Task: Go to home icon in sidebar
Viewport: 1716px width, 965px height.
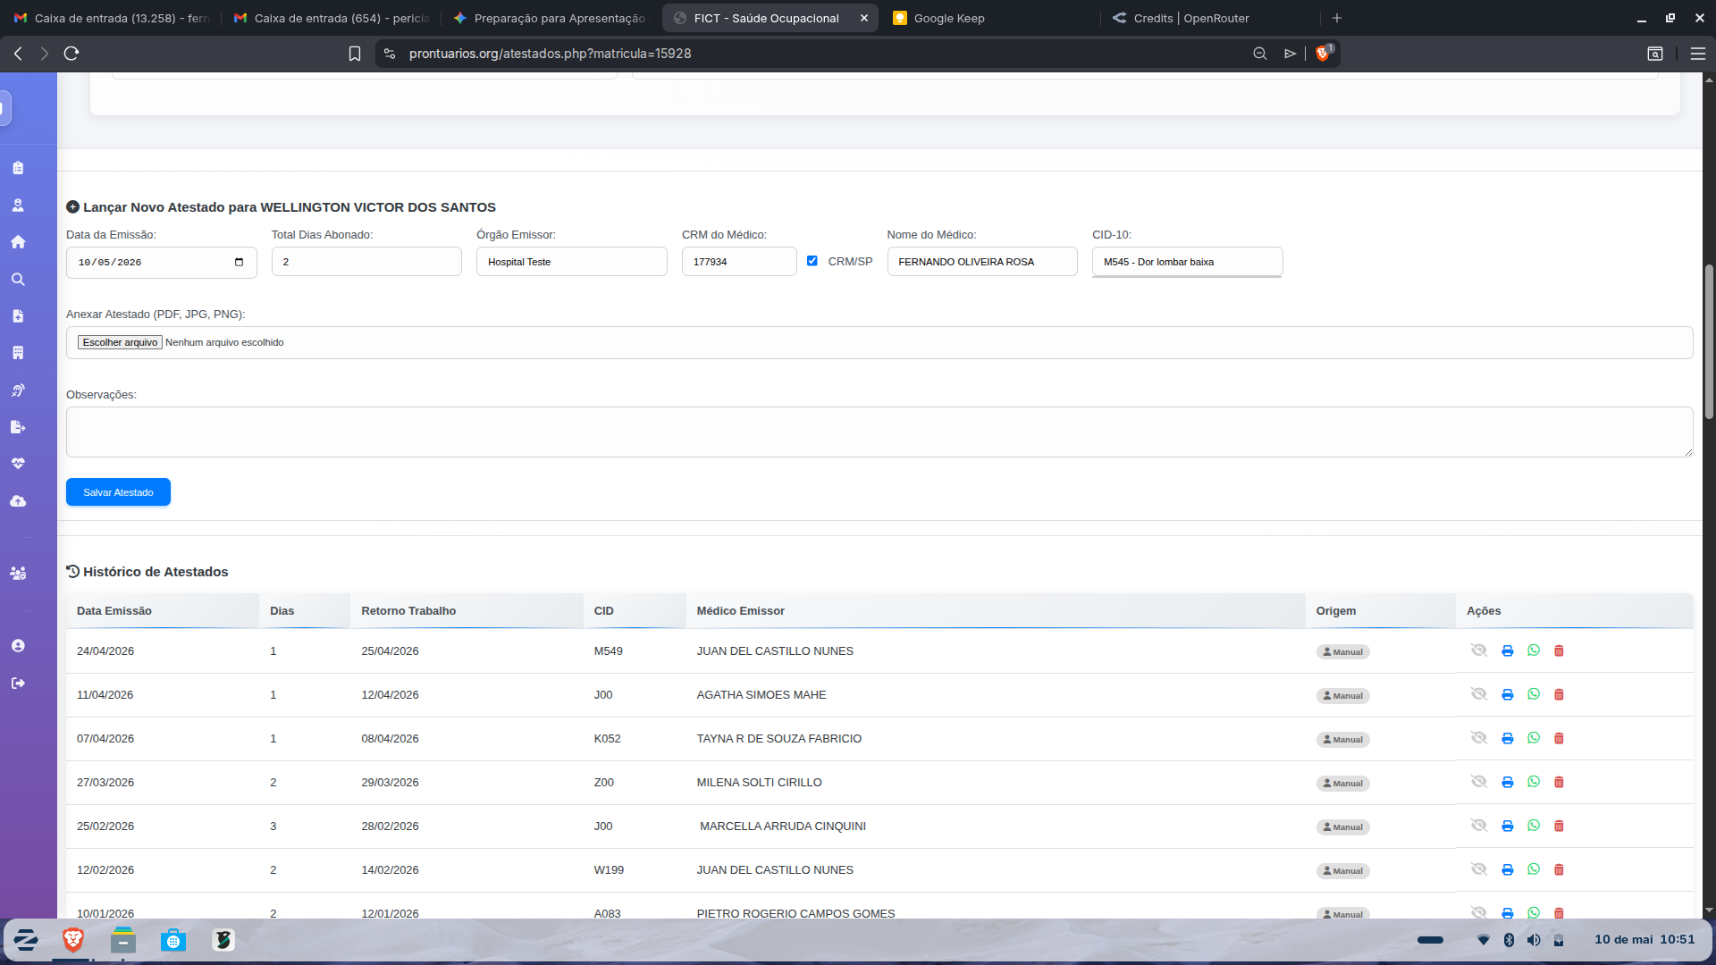Action: (18, 242)
